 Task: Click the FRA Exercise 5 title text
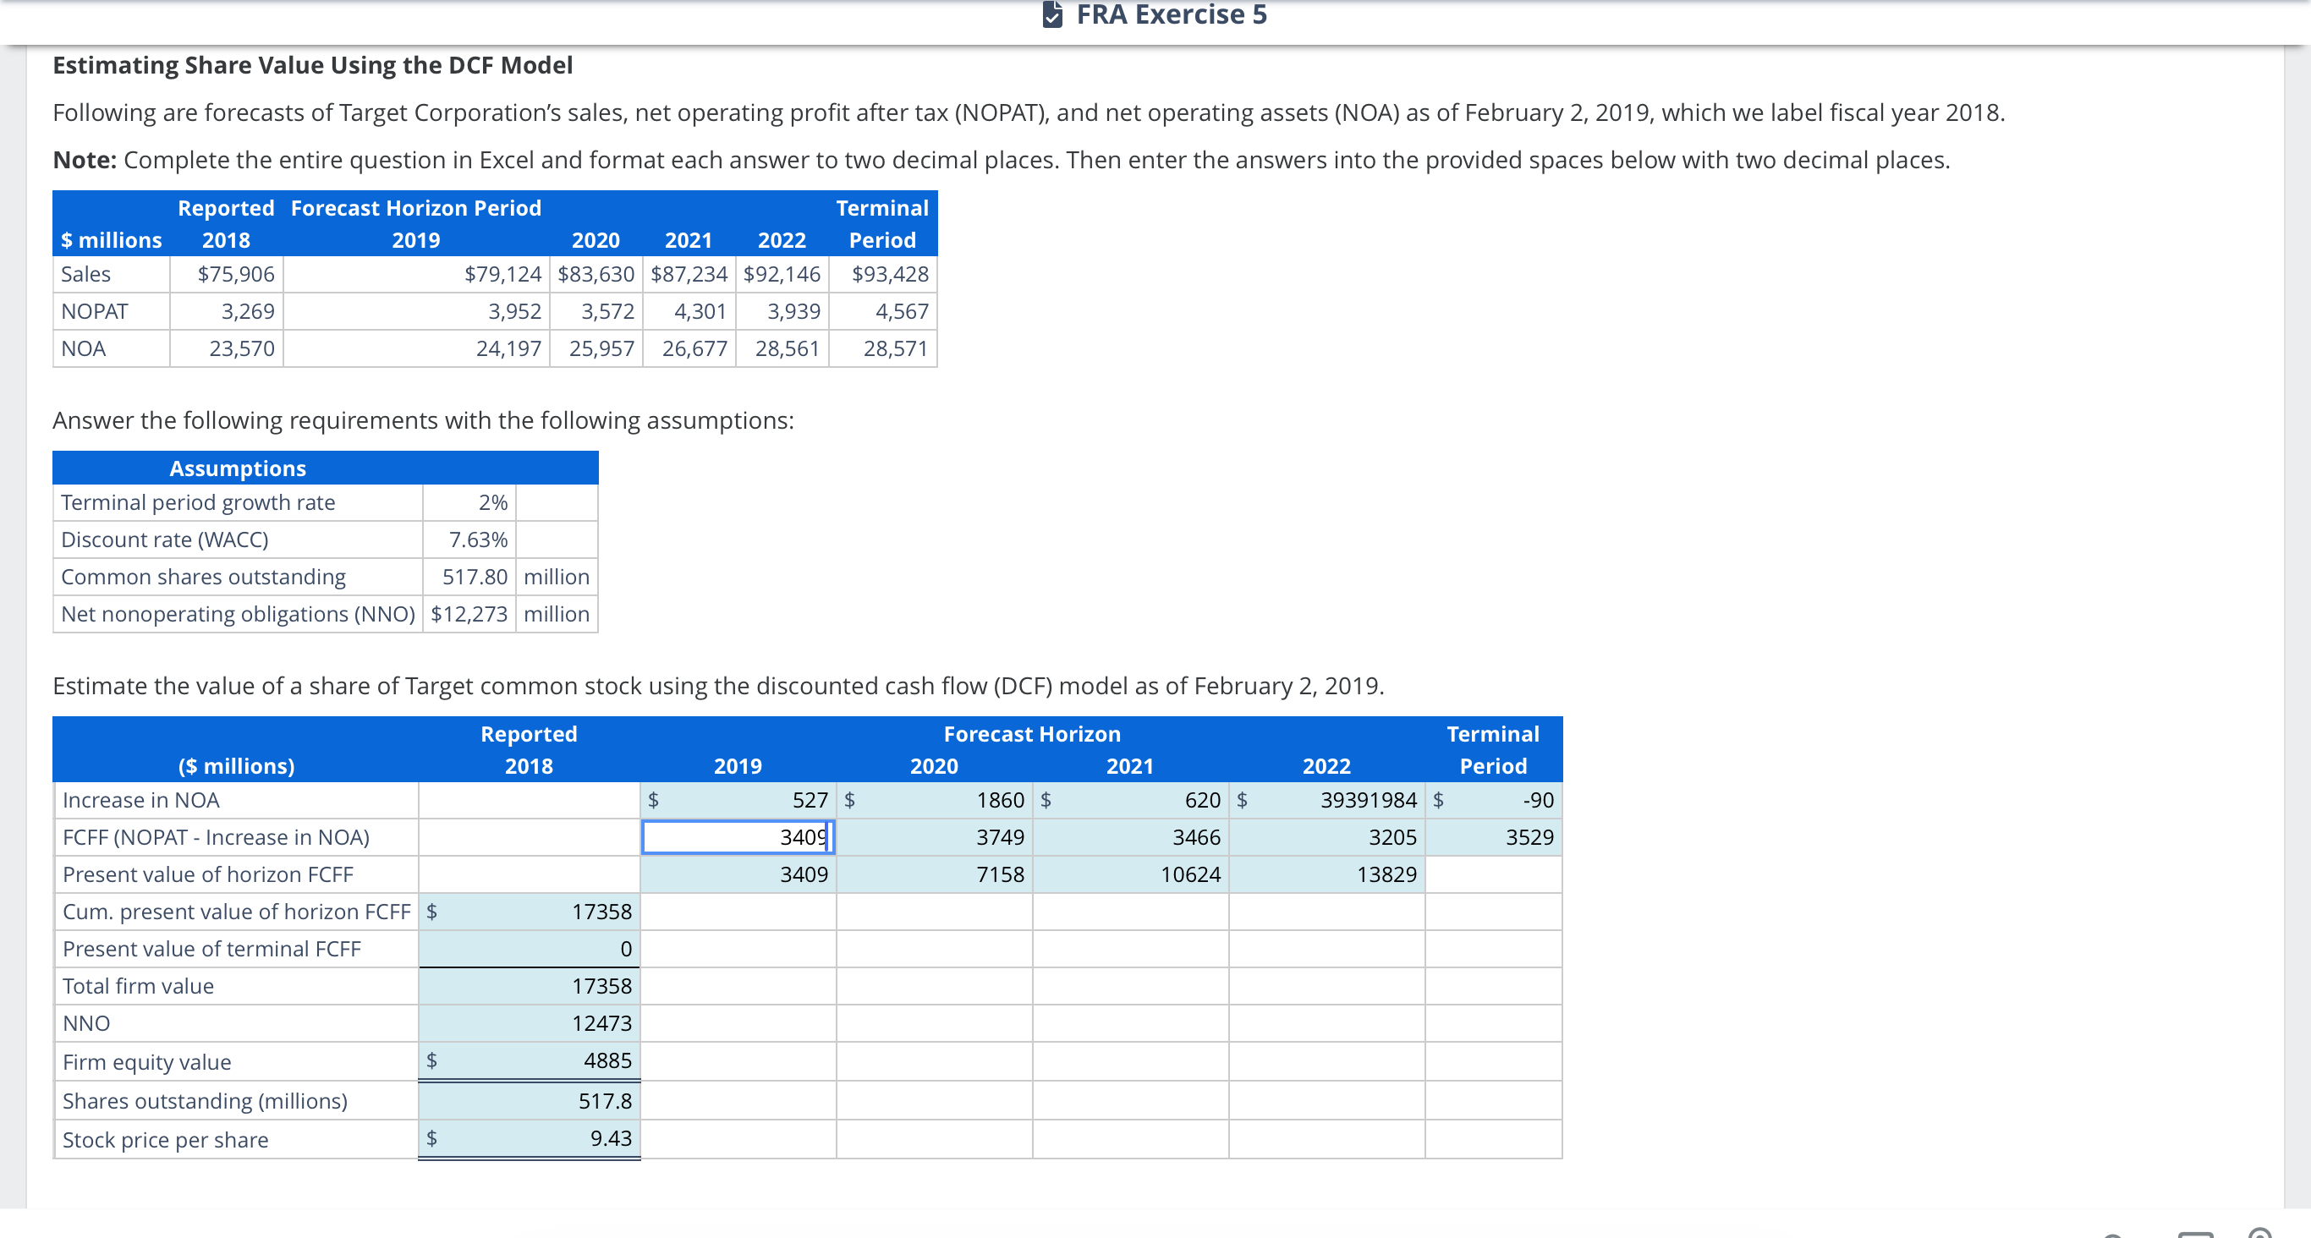1171,14
